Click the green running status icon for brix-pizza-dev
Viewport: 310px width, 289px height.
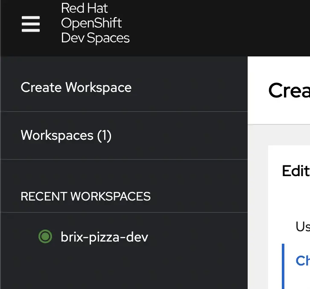[45, 236]
